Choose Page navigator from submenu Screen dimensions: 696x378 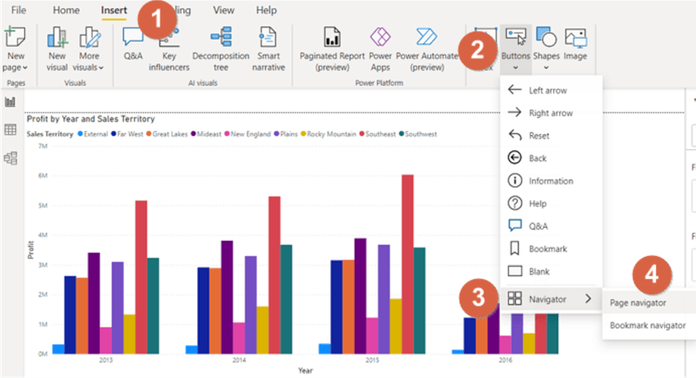coord(638,302)
